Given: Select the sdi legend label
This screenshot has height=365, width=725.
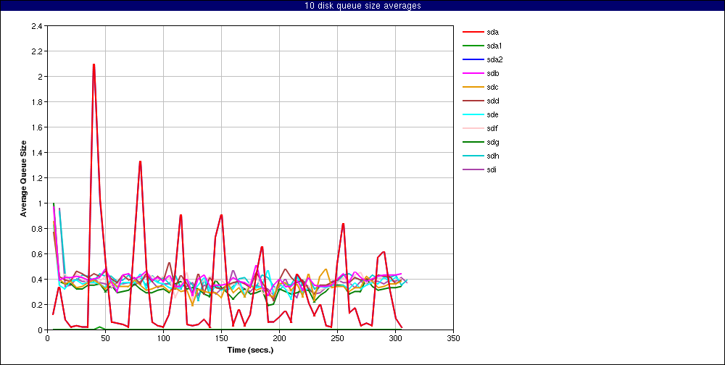Looking at the screenshot, I should click(x=492, y=169).
